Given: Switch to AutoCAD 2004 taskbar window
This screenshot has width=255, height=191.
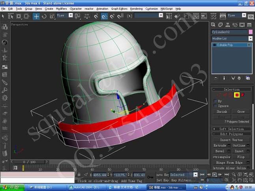Looking at the screenshot, I should pos(86,187).
